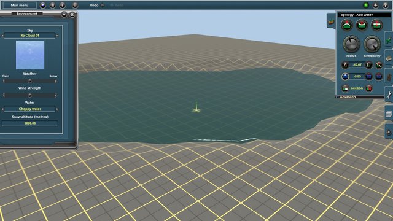Expand the Advanced section
Image resolution: width=393 pixels, height=221 pixels.
(x=348, y=97)
